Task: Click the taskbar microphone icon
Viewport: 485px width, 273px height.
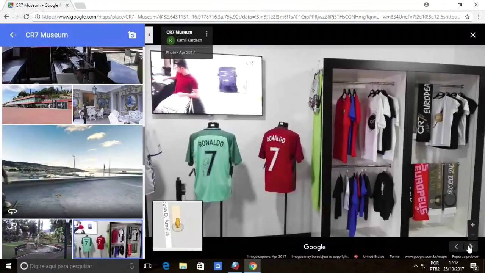Action: pyautogui.click(x=131, y=266)
